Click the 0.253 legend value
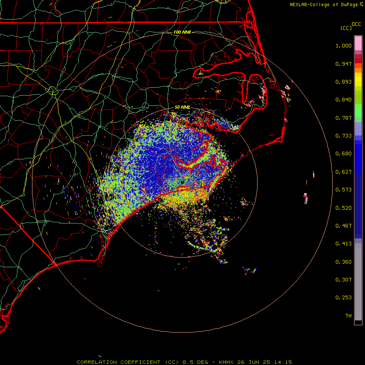 coord(344,298)
